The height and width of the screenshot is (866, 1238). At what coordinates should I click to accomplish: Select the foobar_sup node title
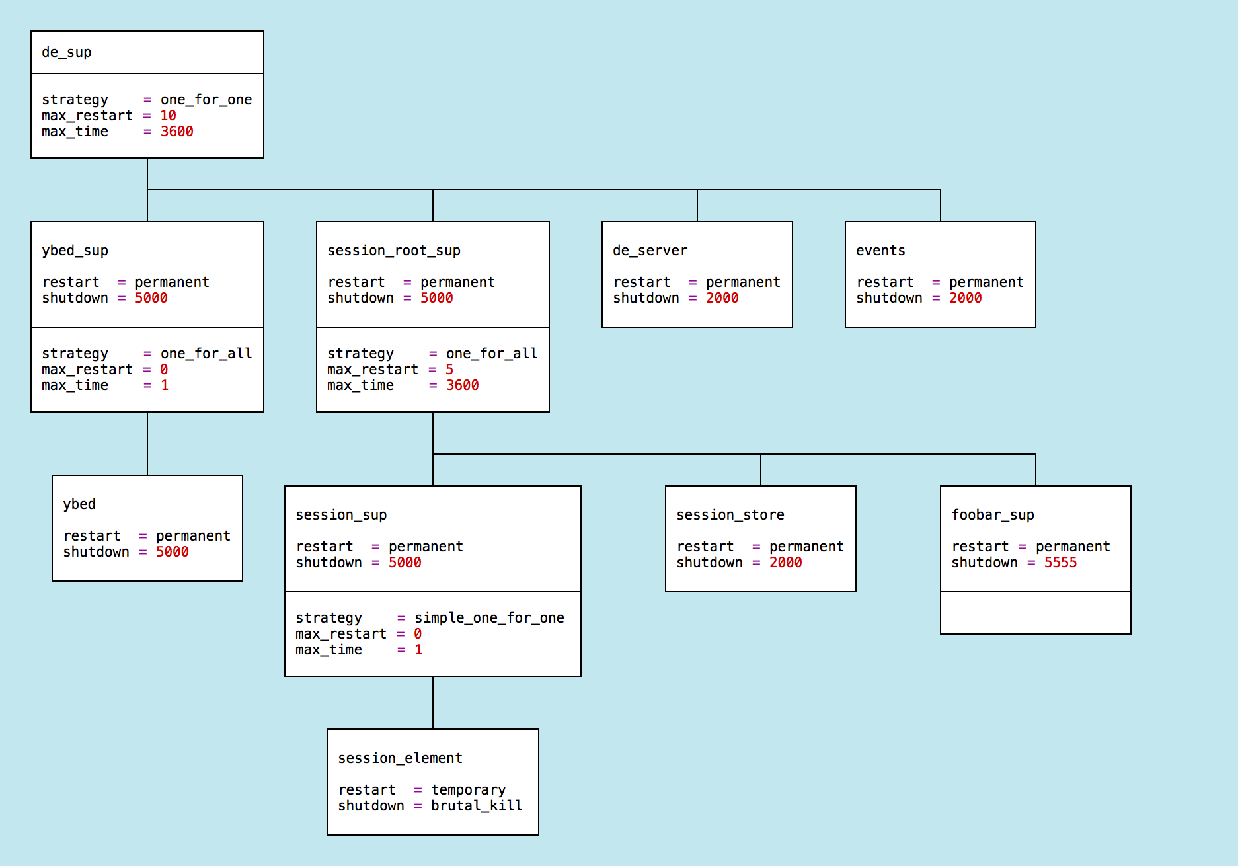[993, 515]
